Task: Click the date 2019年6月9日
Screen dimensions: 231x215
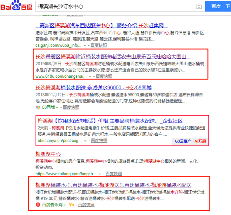Action: click(48, 64)
